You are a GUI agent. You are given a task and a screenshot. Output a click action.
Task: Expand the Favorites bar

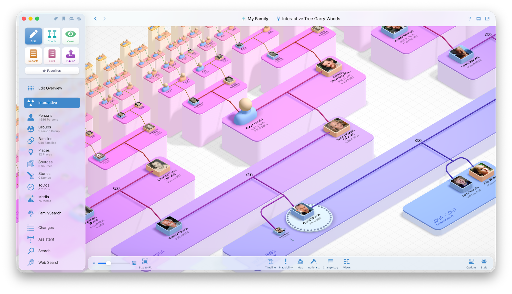click(x=52, y=71)
